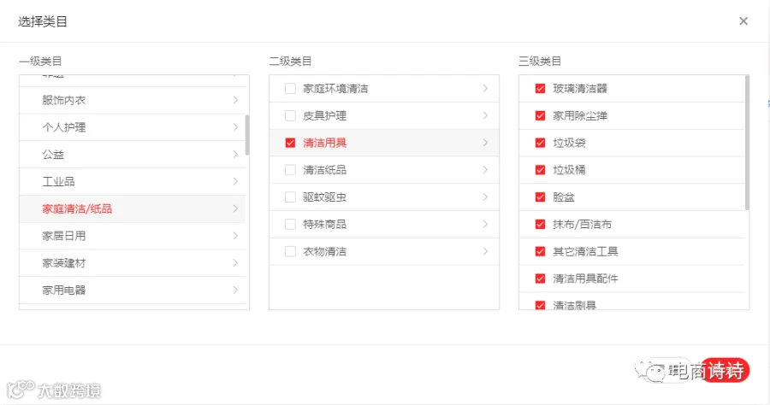Close the 选择类目 dialog

(743, 21)
